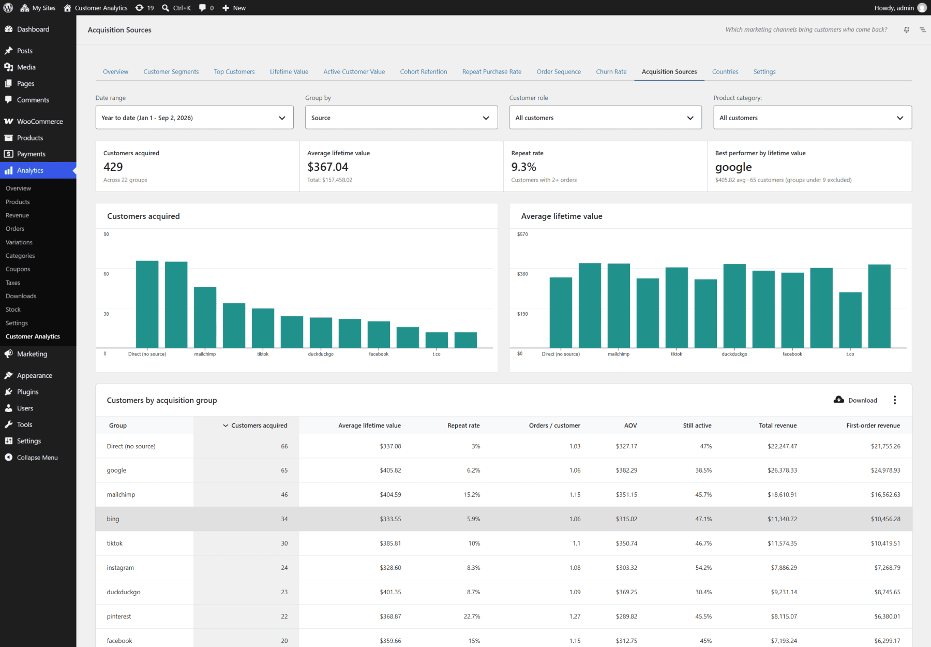The image size is (931, 647).
Task: Open Payments in the sidebar
Action: tap(38, 154)
